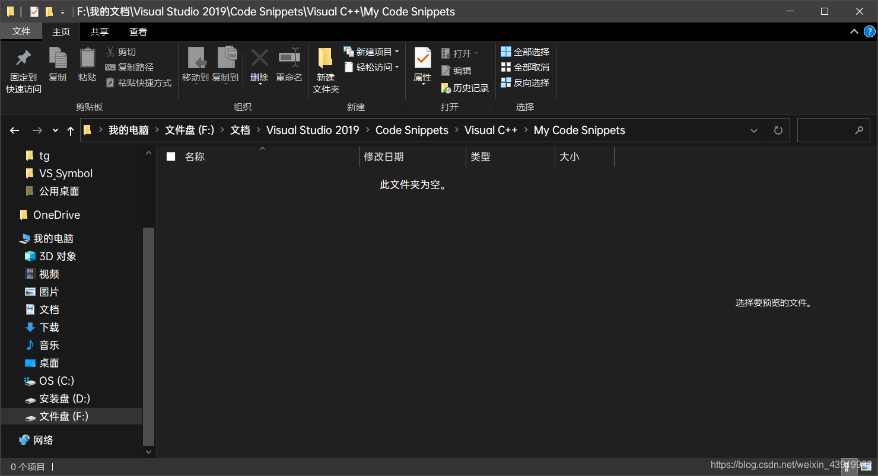Refresh the address bar location
Image resolution: width=878 pixels, height=476 pixels.
[x=778, y=130]
